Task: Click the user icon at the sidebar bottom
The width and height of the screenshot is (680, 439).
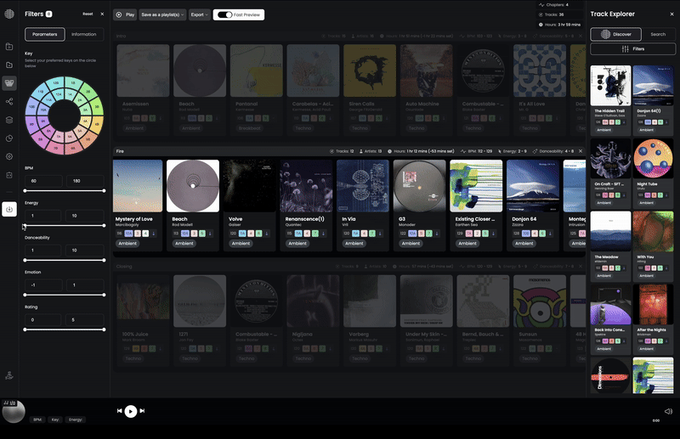Action: point(9,375)
